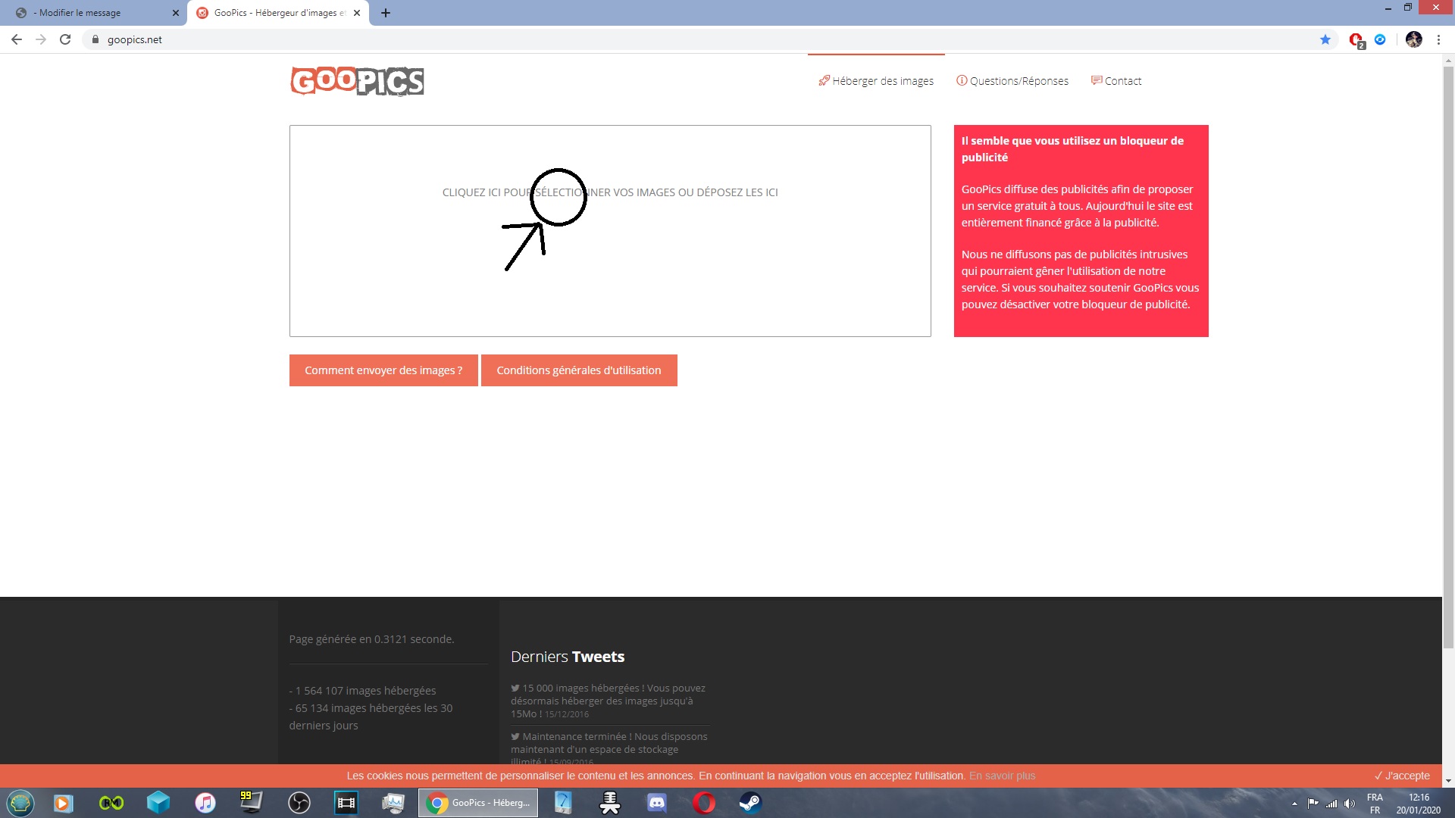Open Discord from the taskbar

[657, 803]
